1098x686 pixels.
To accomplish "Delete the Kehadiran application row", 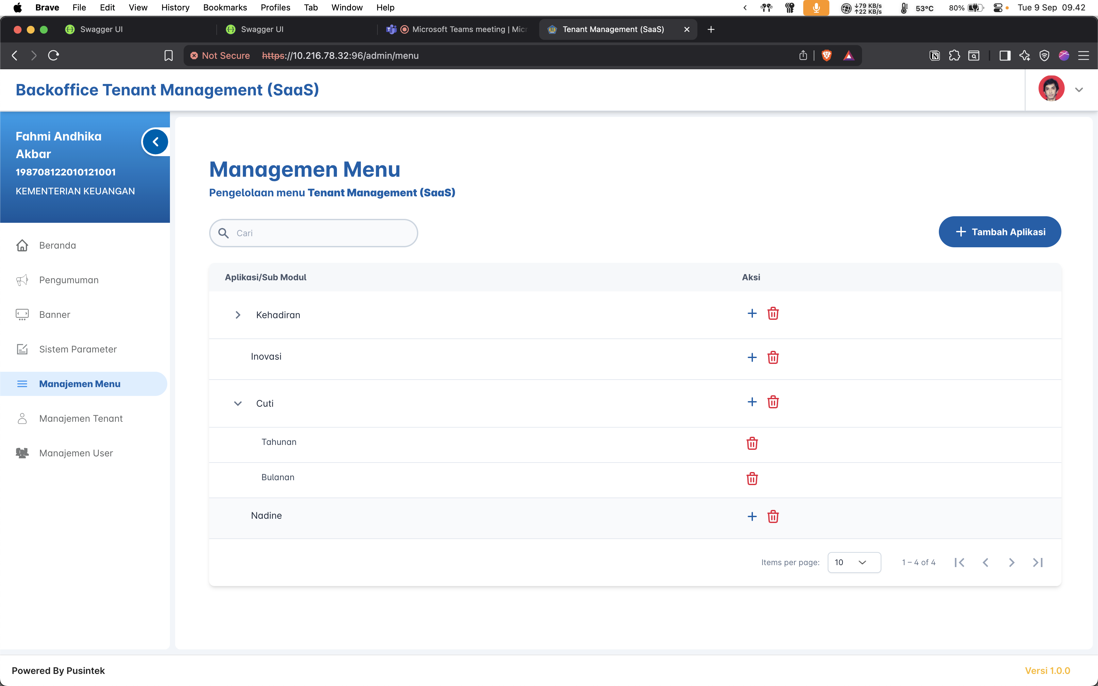I will (x=773, y=314).
